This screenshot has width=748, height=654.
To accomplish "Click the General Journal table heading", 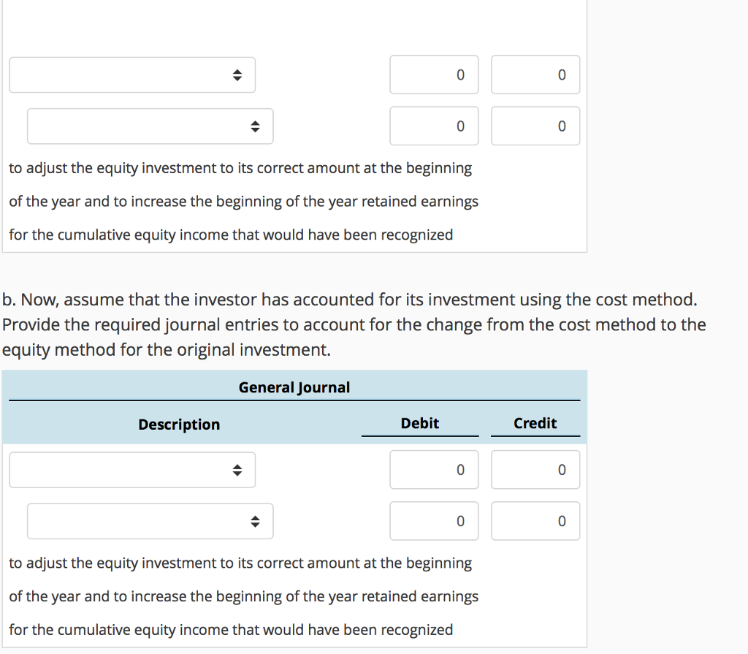I will 294,387.
